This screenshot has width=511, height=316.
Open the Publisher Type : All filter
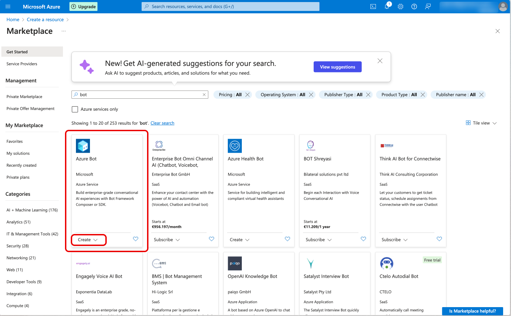343,95
